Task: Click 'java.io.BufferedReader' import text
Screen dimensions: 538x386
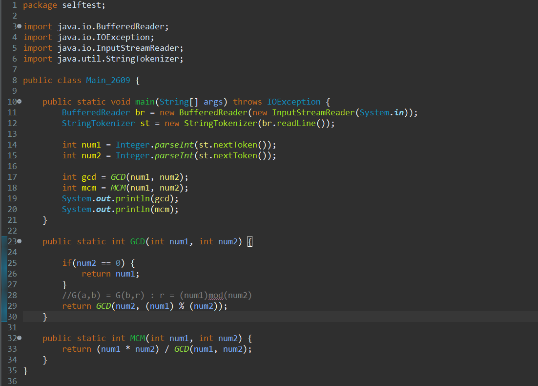Action: [x=111, y=26]
